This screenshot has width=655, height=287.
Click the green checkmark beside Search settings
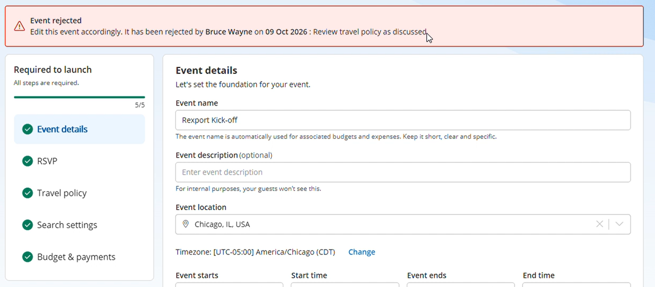tap(28, 225)
